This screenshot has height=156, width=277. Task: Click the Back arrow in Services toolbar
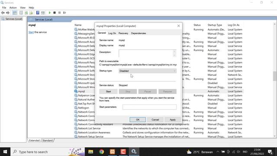(3, 13)
